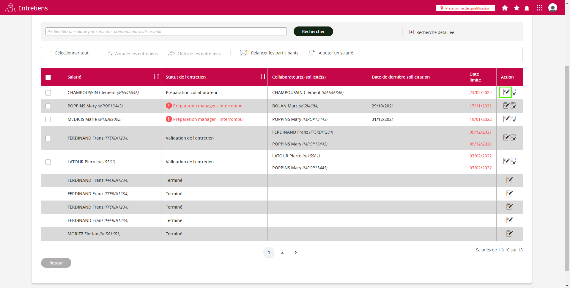Click the Rechercher button
Viewport: 570px width, 288px height.
point(313,32)
